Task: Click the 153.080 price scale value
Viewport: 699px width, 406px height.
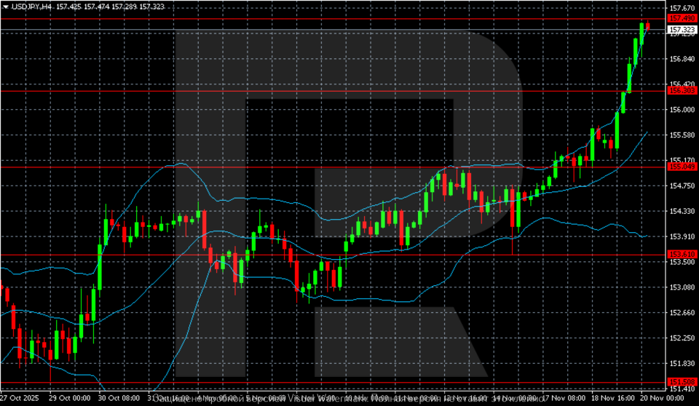Action: pyautogui.click(x=682, y=287)
